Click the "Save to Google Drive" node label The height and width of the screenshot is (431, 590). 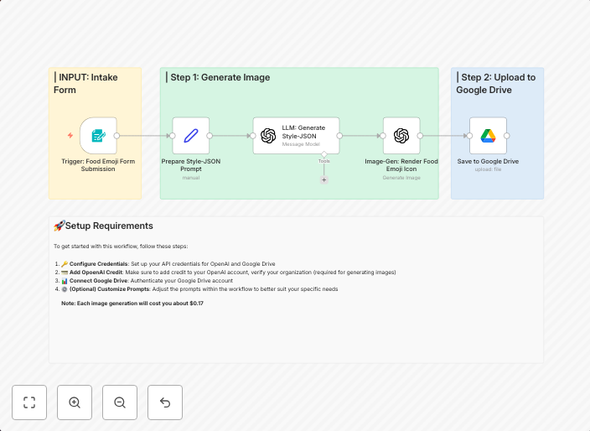(488, 161)
